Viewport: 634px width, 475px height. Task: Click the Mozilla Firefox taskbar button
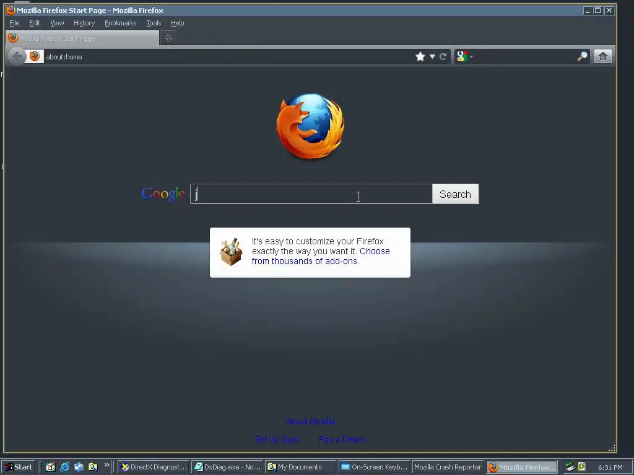tap(522, 467)
